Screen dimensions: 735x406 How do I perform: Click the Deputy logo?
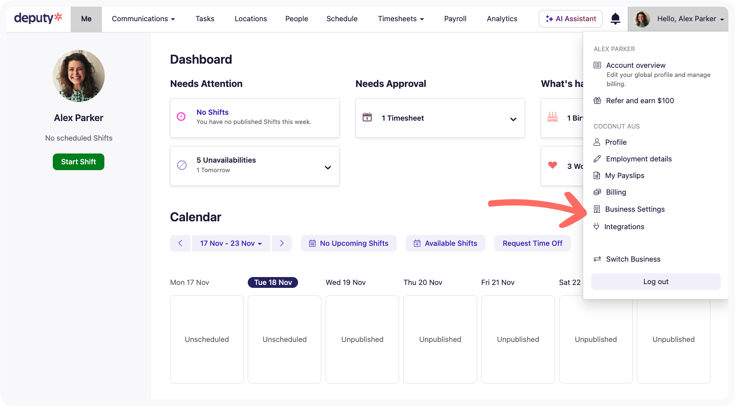click(38, 17)
